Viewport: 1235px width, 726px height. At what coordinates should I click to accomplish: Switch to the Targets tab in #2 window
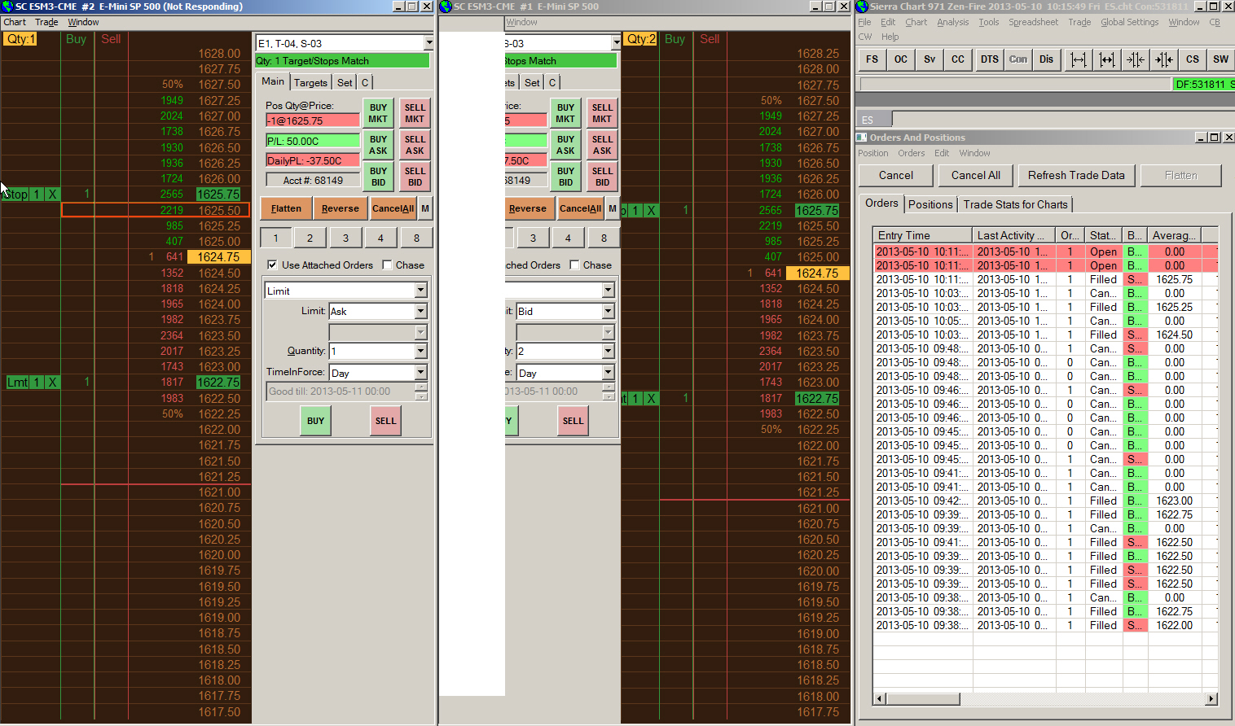310,83
